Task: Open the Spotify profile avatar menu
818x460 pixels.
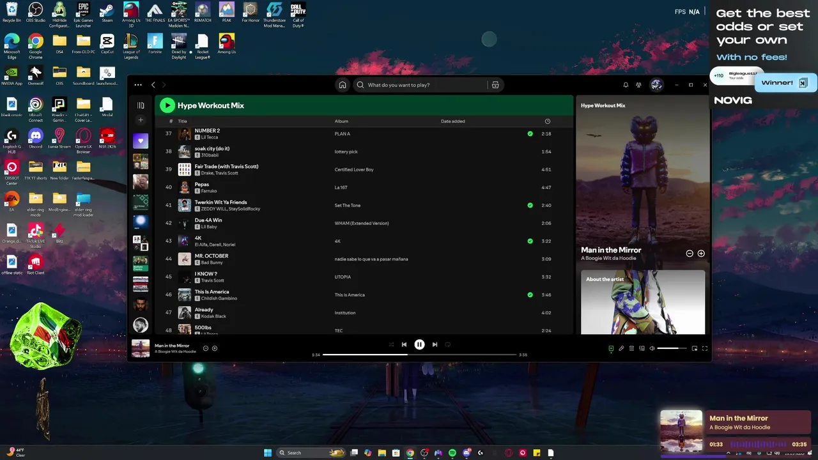Action: [656, 85]
